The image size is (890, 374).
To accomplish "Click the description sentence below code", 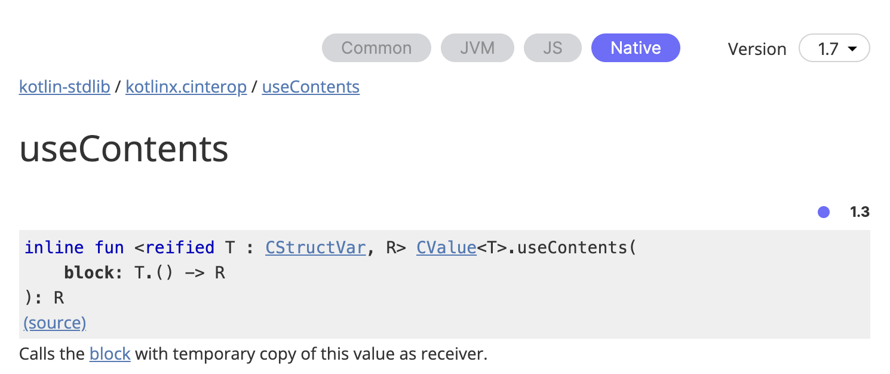I will coord(253,354).
